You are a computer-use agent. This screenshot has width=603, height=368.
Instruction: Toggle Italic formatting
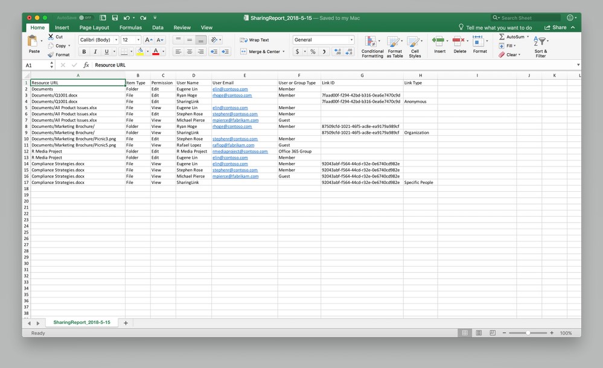click(95, 51)
